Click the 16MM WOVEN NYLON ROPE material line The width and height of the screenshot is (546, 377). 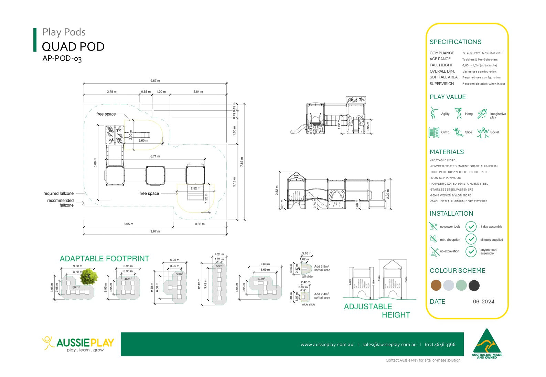click(450, 195)
